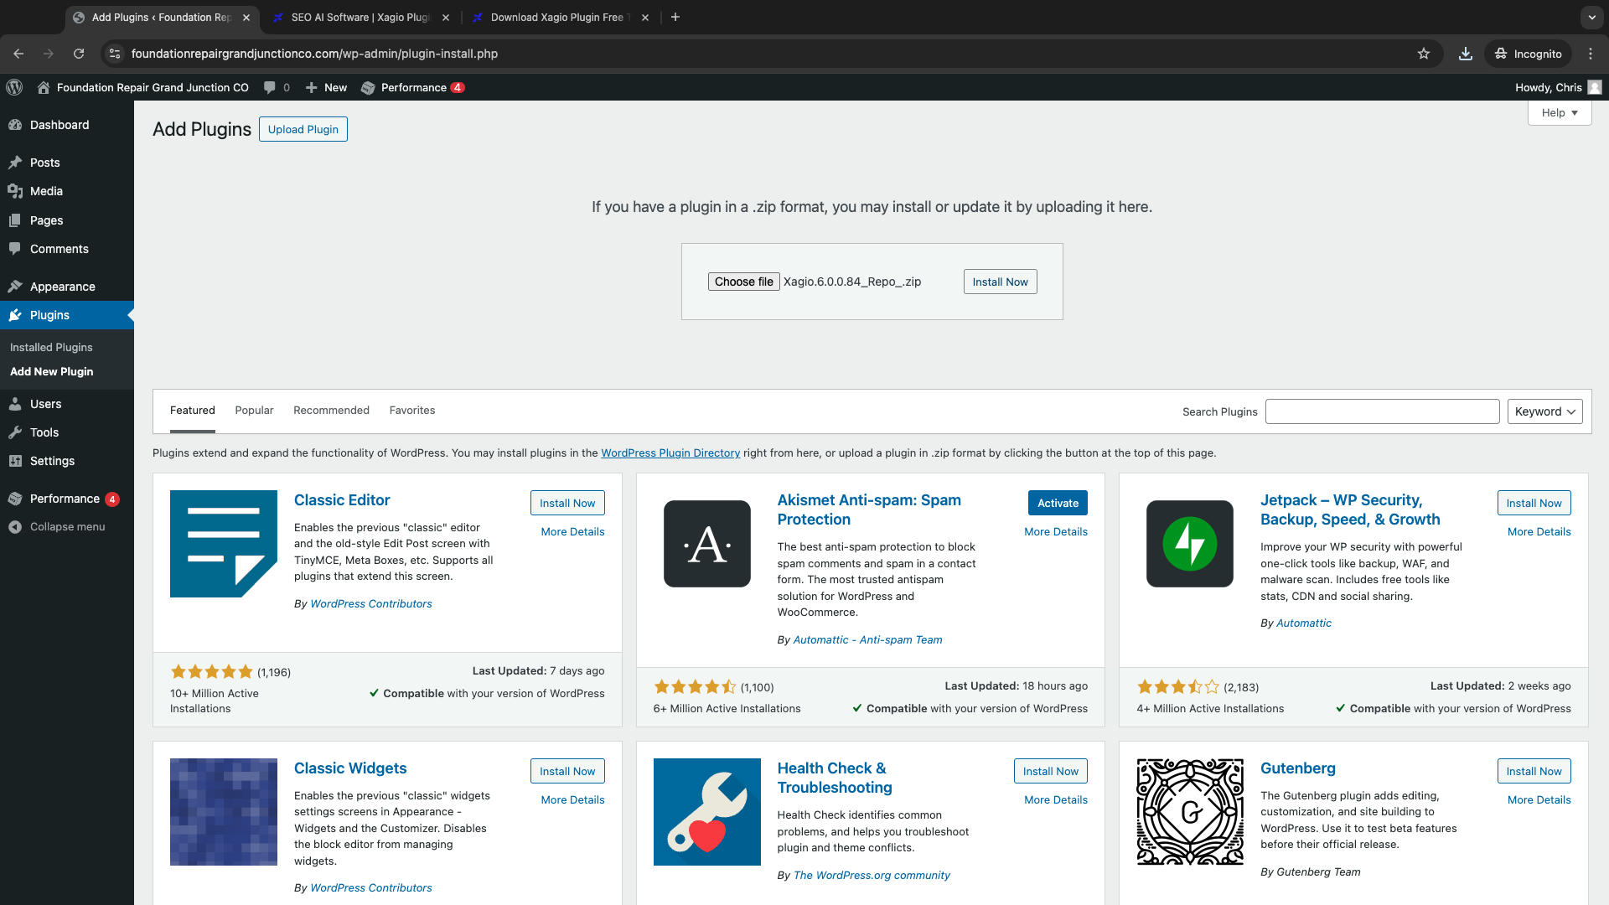
Task: Click the site information icon in the address bar
Action: (116, 54)
